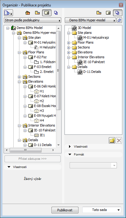
Task: Switch left panel to Project Map icon
Action: tap(28, 13)
